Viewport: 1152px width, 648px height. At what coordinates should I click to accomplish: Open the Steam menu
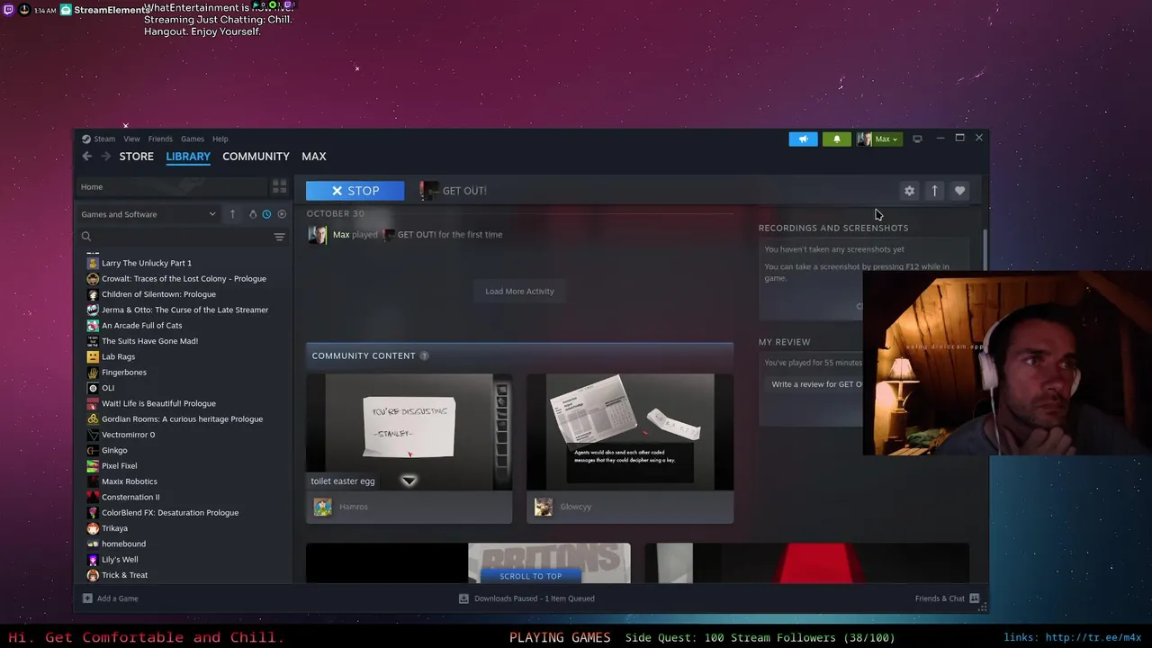[x=99, y=139]
